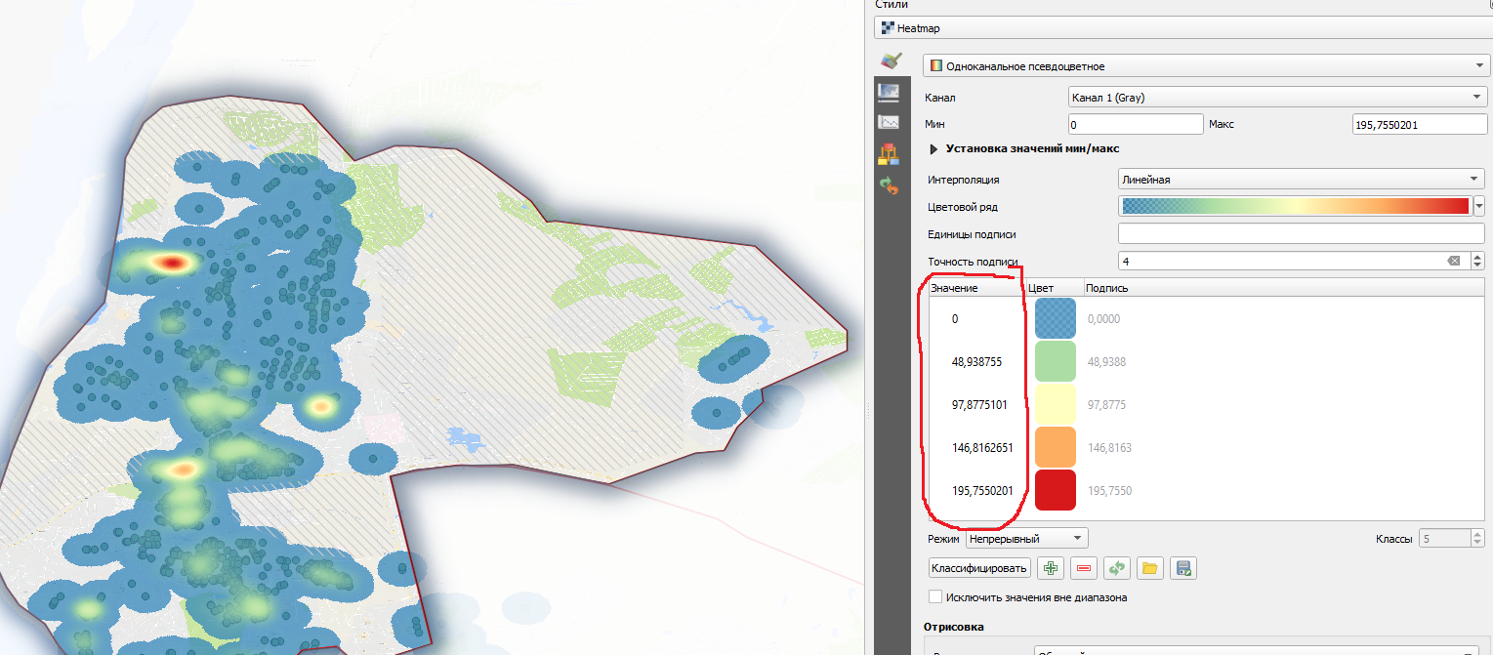This screenshot has width=1493, height=655.
Task: Open the Transparency tab icon in sidebar
Action: point(889,92)
